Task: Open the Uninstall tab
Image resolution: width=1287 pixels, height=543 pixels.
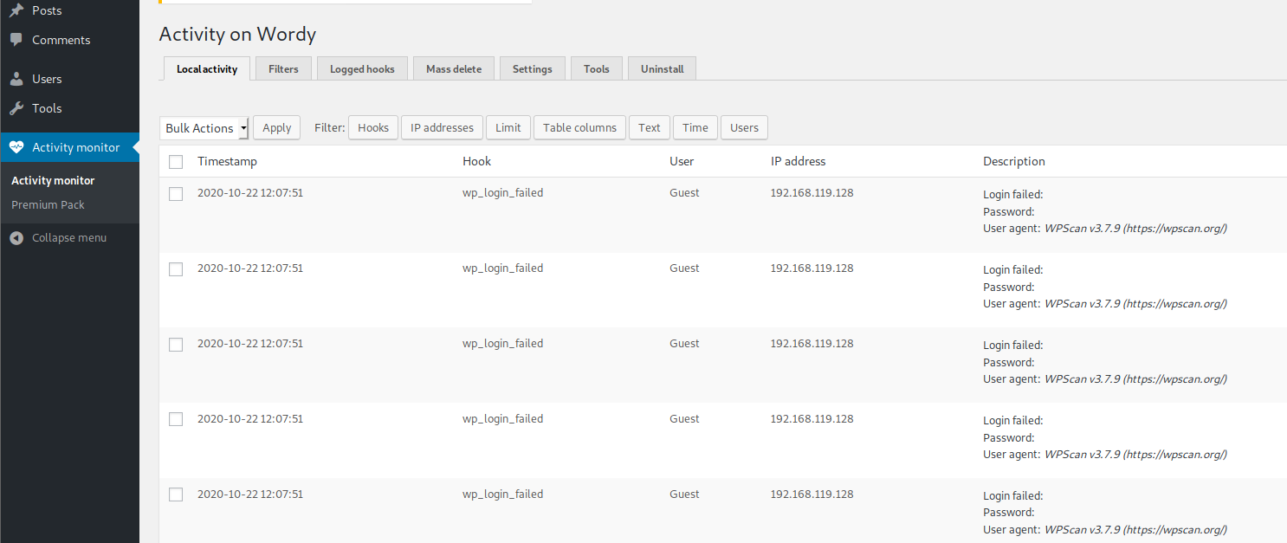Action: [662, 69]
